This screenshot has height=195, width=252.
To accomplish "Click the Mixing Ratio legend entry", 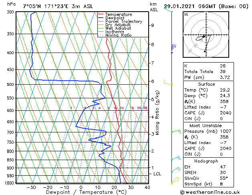I will (x=119, y=35).
